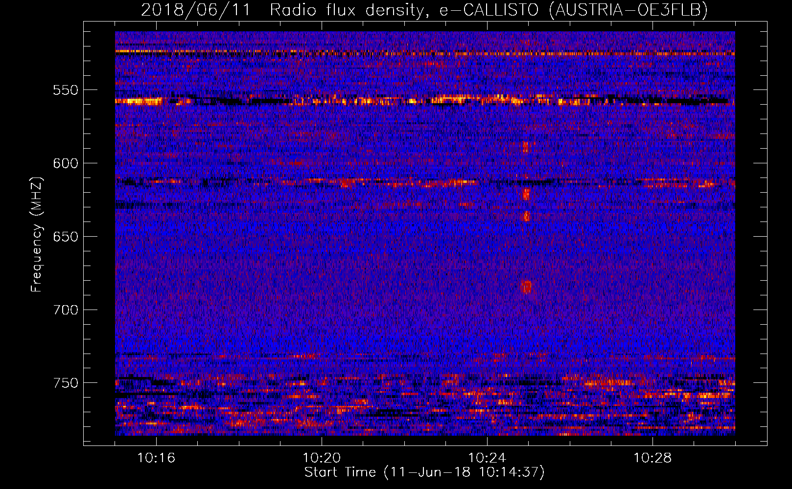Select the 10:20 time tick label
792x489 pixels.
pyautogui.click(x=322, y=458)
